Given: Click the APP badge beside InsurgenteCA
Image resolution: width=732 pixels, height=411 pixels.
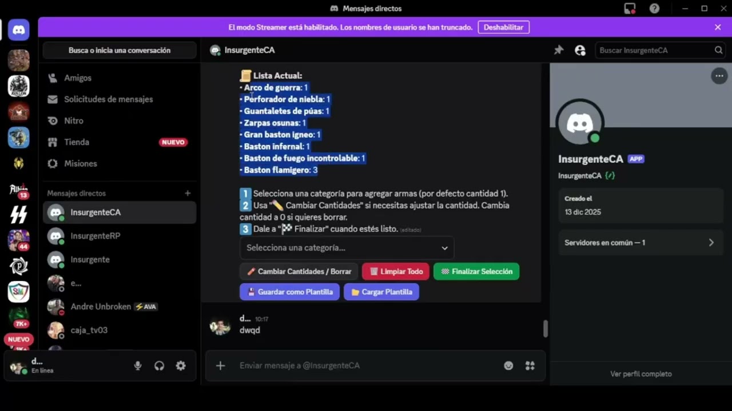Looking at the screenshot, I should tap(636, 159).
